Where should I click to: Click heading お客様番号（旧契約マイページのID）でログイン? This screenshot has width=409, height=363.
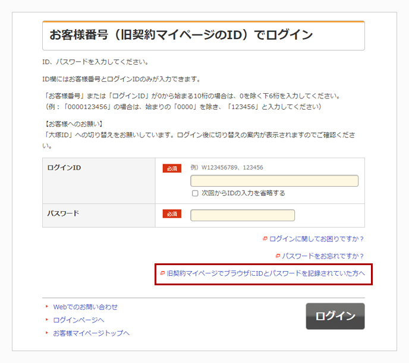pos(181,34)
